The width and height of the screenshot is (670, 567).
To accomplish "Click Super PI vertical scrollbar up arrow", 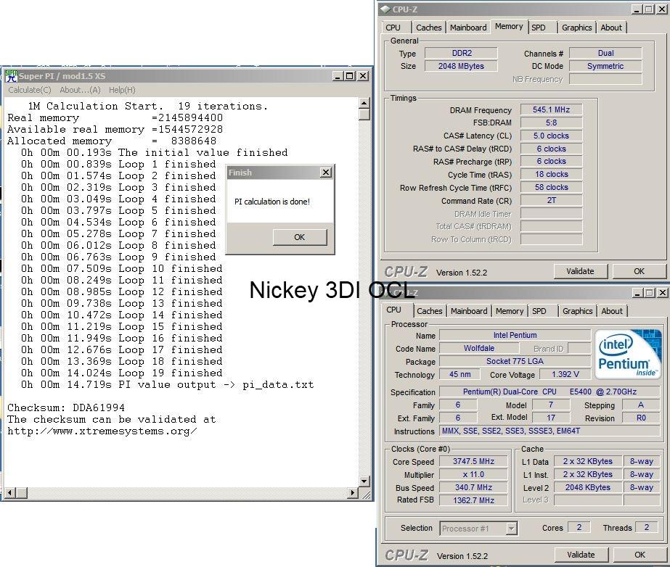I will pyautogui.click(x=364, y=103).
